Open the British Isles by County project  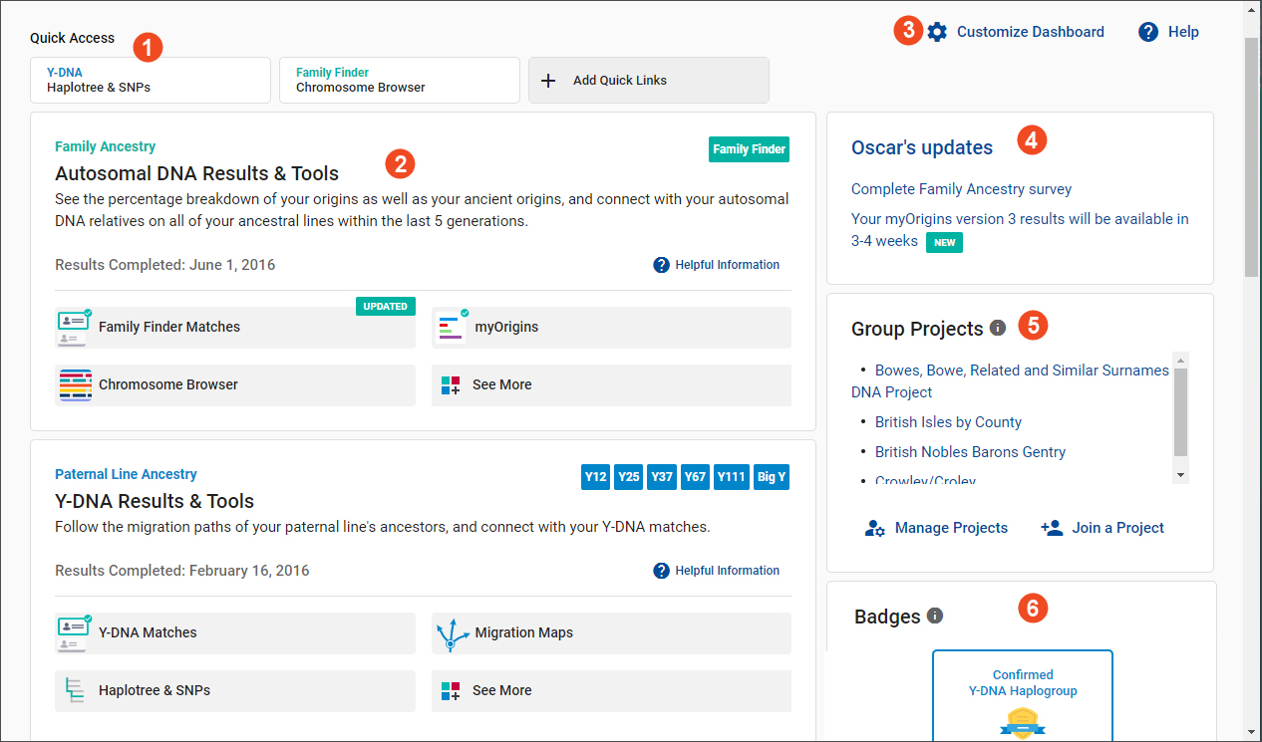click(x=948, y=421)
